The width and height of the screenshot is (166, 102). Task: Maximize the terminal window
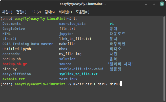[154, 4]
